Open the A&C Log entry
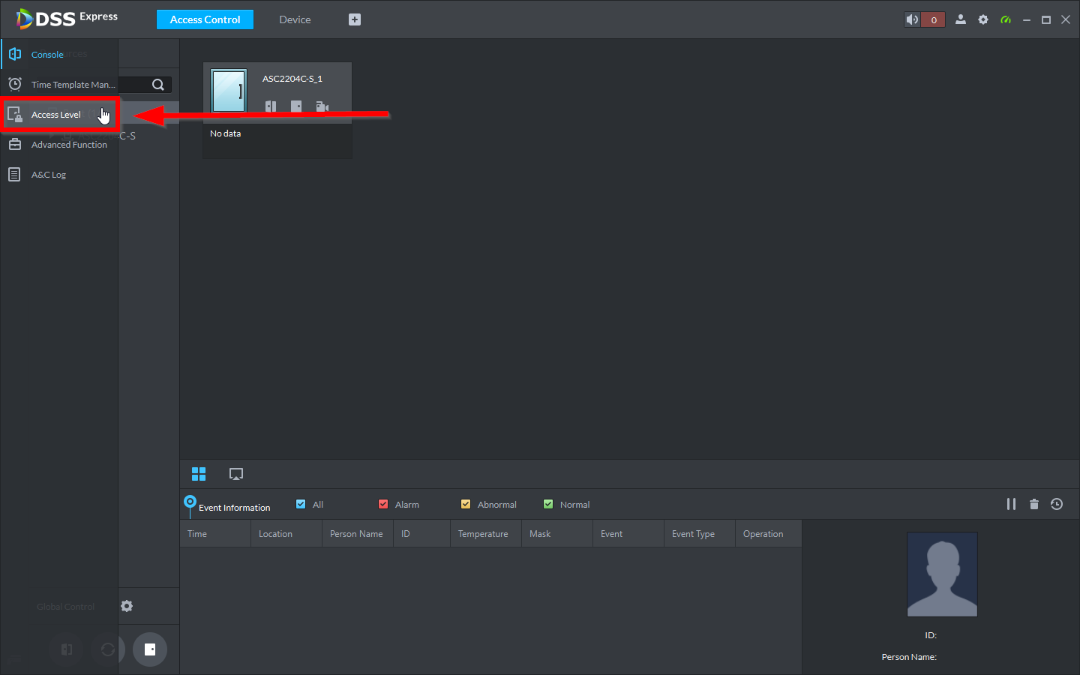 pos(59,175)
